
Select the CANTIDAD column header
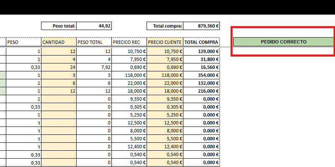(59, 42)
